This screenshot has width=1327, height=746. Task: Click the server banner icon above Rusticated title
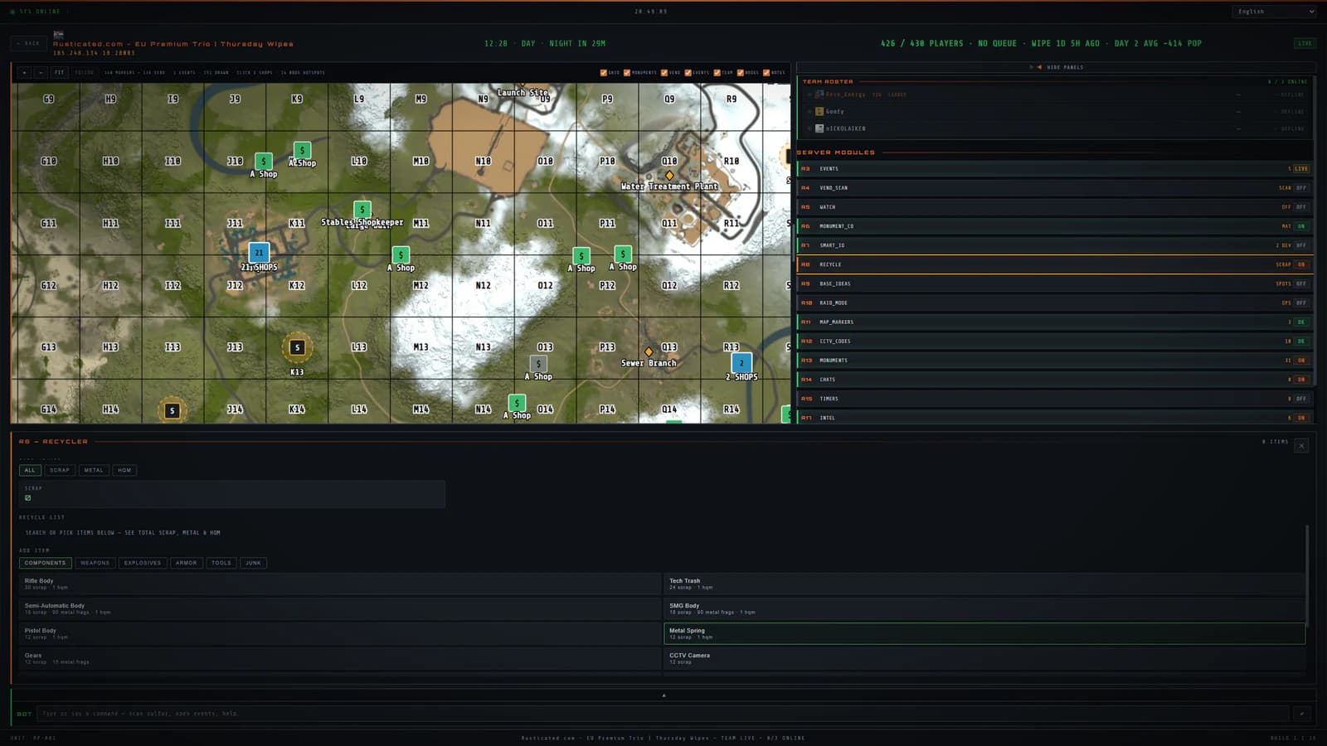[58, 35]
